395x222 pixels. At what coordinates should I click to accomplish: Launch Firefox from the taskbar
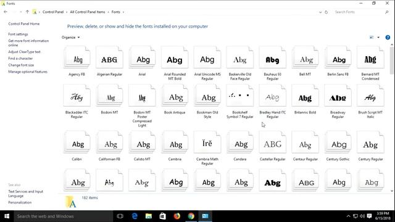click(177, 216)
